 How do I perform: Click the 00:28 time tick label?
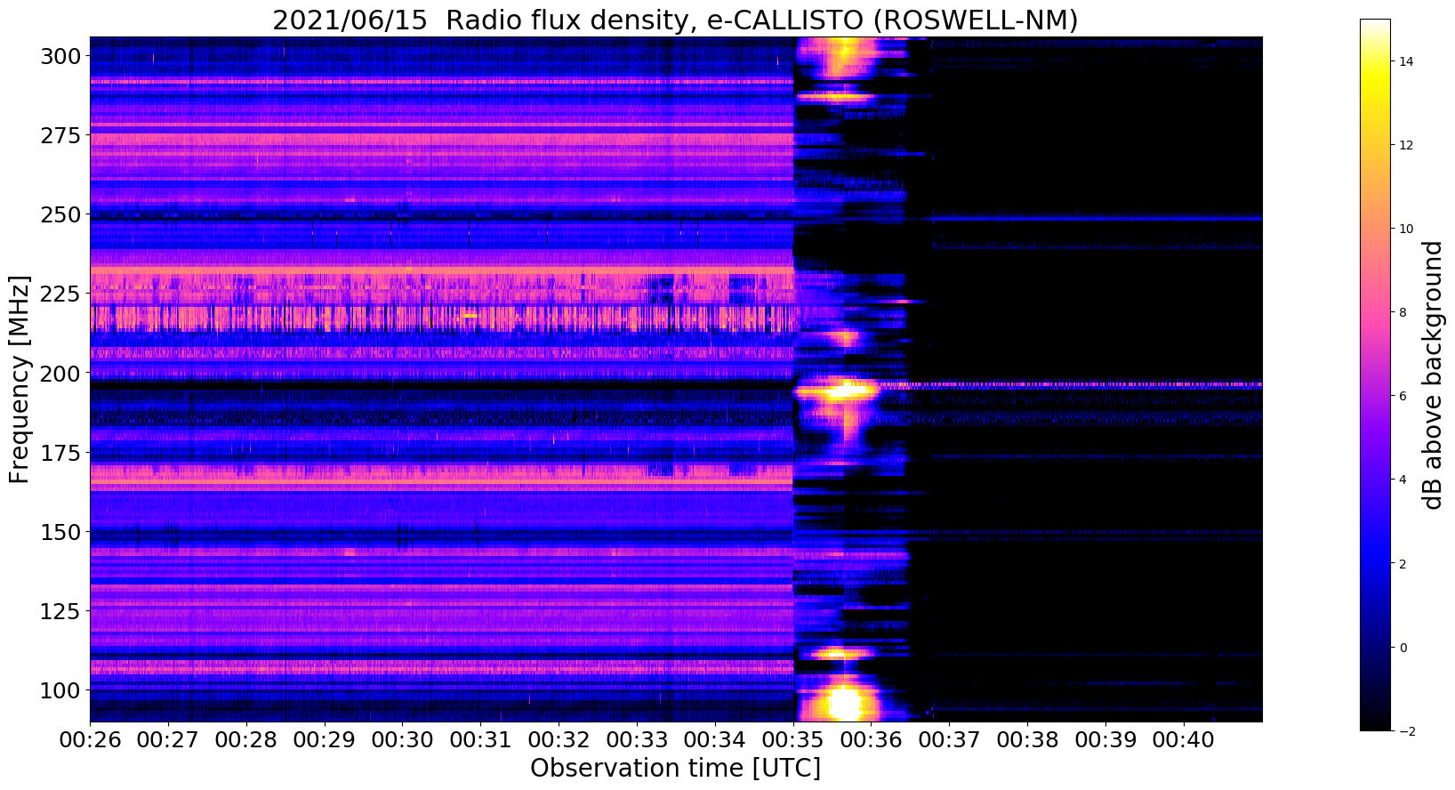[245, 740]
